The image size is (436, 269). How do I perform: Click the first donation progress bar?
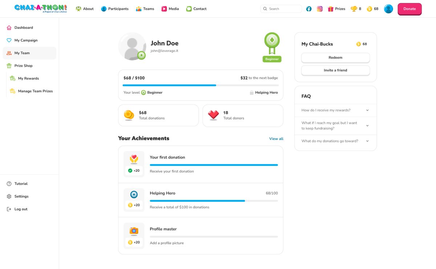[214, 165]
